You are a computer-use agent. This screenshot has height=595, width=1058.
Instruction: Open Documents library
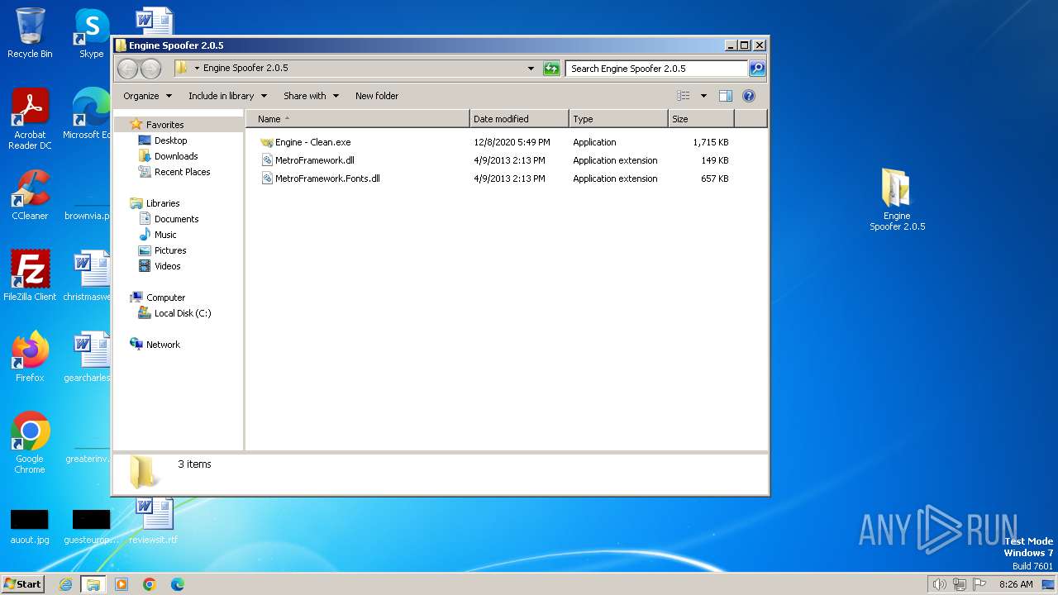(x=176, y=219)
